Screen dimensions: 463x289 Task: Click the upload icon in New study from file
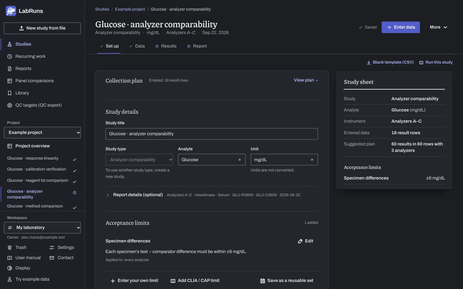pyautogui.click(x=22, y=28)
